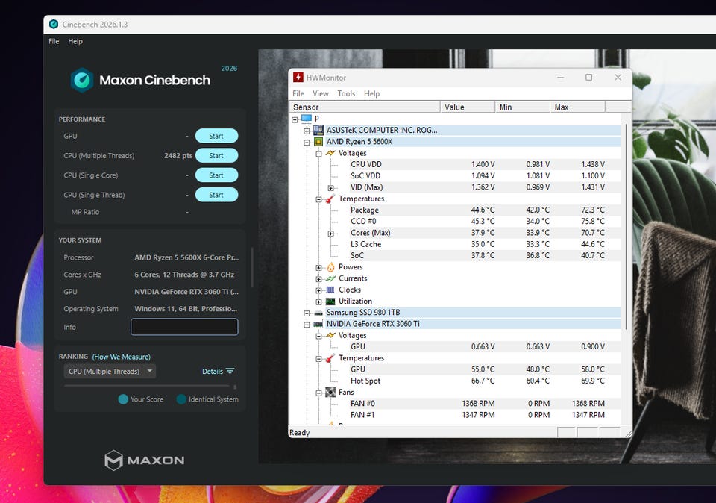716x503 pixels.
Task: Click the Samsung SSD drive icon
Action: (318, 313)
